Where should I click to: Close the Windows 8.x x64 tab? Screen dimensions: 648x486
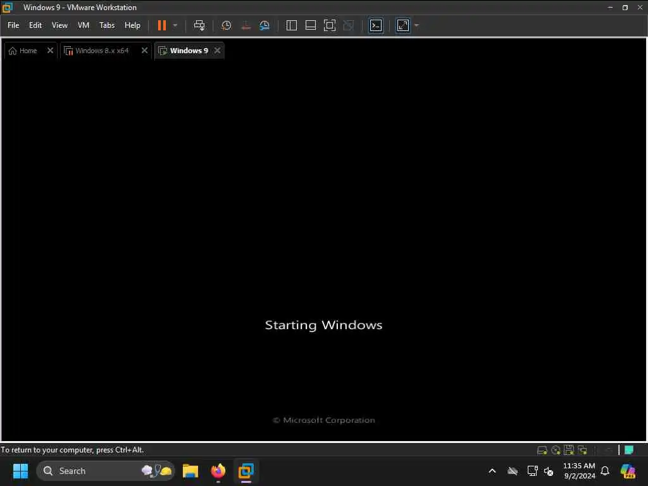[x=145, y=51]
